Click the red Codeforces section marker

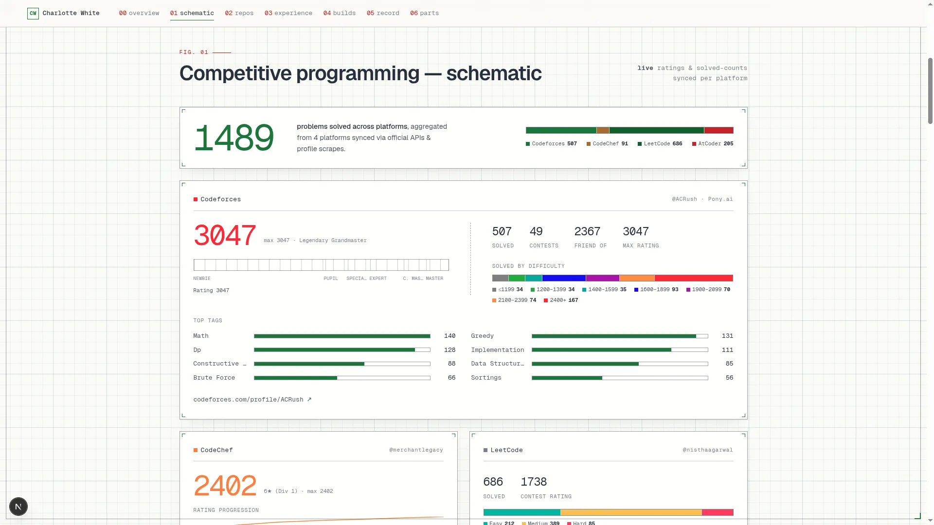[196, 199]
